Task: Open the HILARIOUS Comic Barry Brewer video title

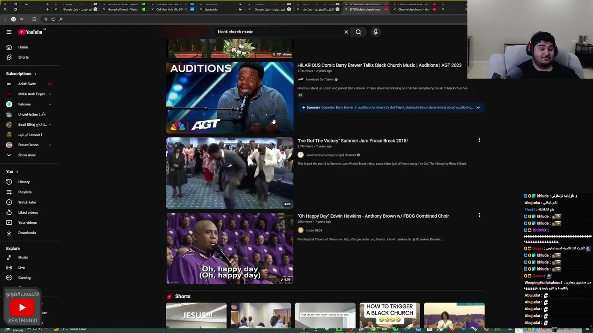Action: click(x=379, y=65)
